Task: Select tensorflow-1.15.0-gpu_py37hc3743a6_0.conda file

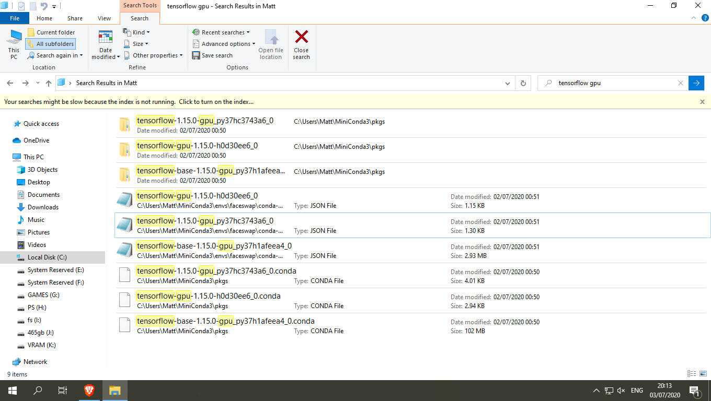Action: [x=412, y=276]
